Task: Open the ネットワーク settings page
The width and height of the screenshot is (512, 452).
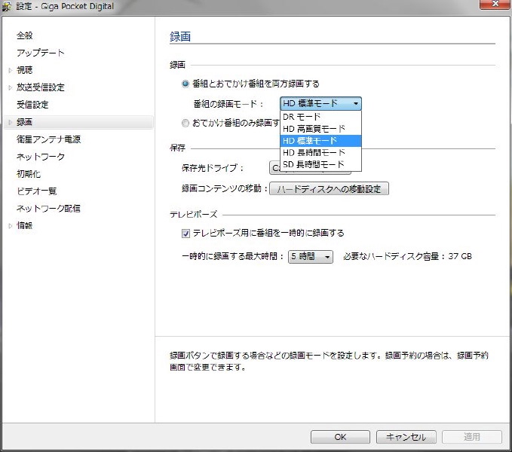Action: click(41, 157)
